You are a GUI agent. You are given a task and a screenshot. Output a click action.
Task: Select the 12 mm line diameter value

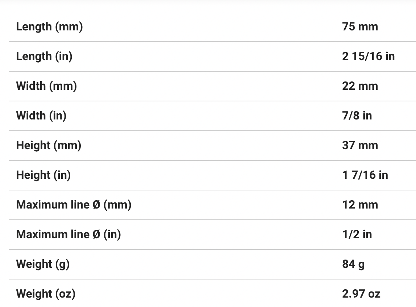[360, 205]
